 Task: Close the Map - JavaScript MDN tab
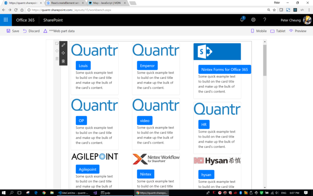pyautogui.click(x=125, y=3)
